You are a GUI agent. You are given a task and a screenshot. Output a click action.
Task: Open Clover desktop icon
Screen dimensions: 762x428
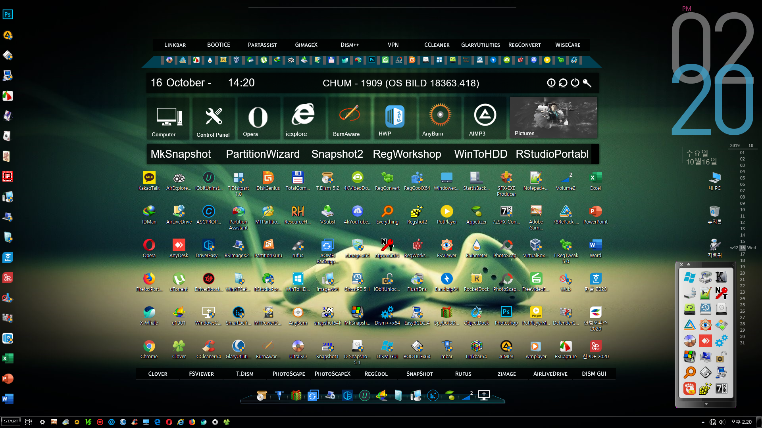pos(179,350)
